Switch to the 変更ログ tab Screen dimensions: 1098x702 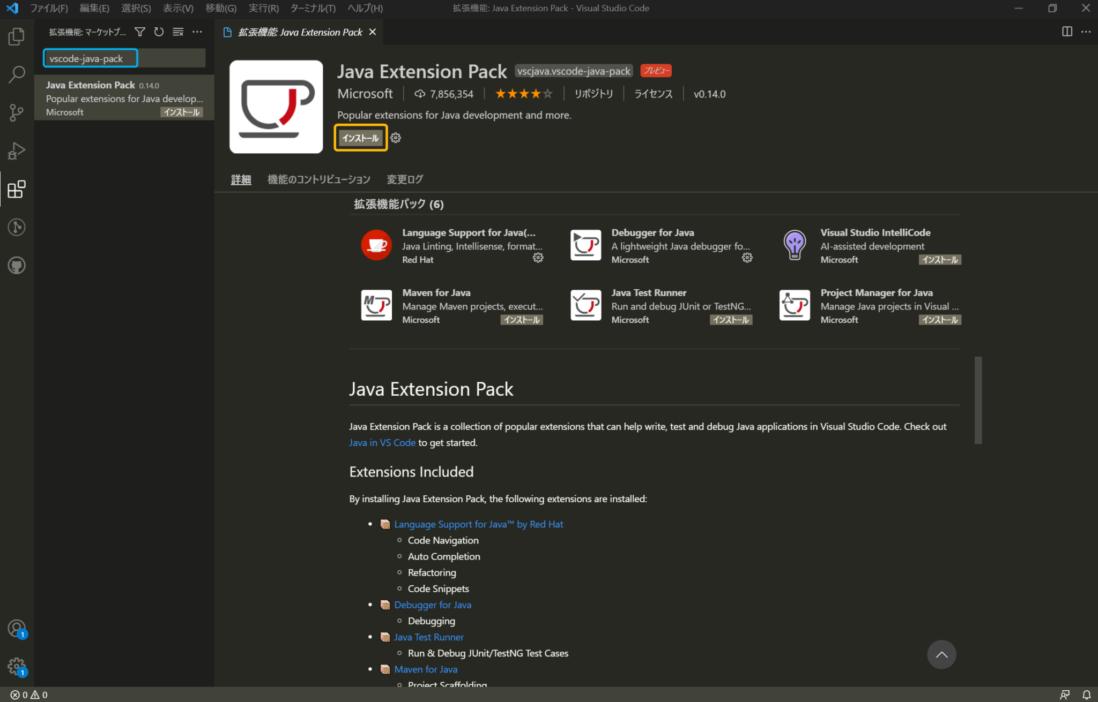coord(405,179)
